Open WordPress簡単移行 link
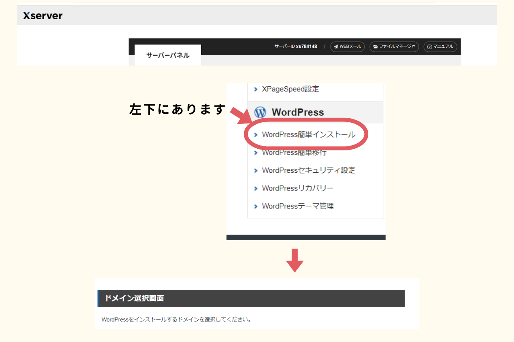Image resolution: width=514 pixels, height=342 pixels. 294,152
